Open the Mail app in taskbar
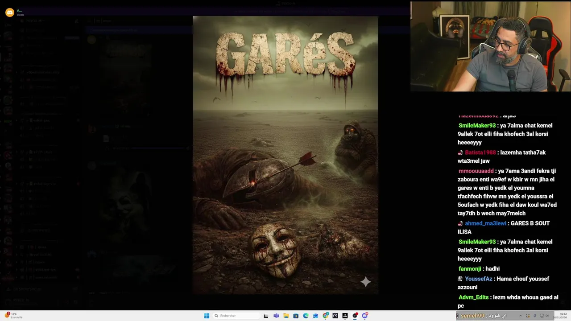 tap(315, 316)
